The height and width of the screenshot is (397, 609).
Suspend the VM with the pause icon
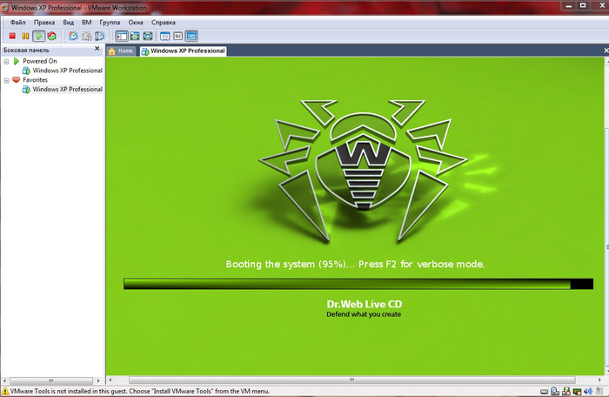pos(25,37)
